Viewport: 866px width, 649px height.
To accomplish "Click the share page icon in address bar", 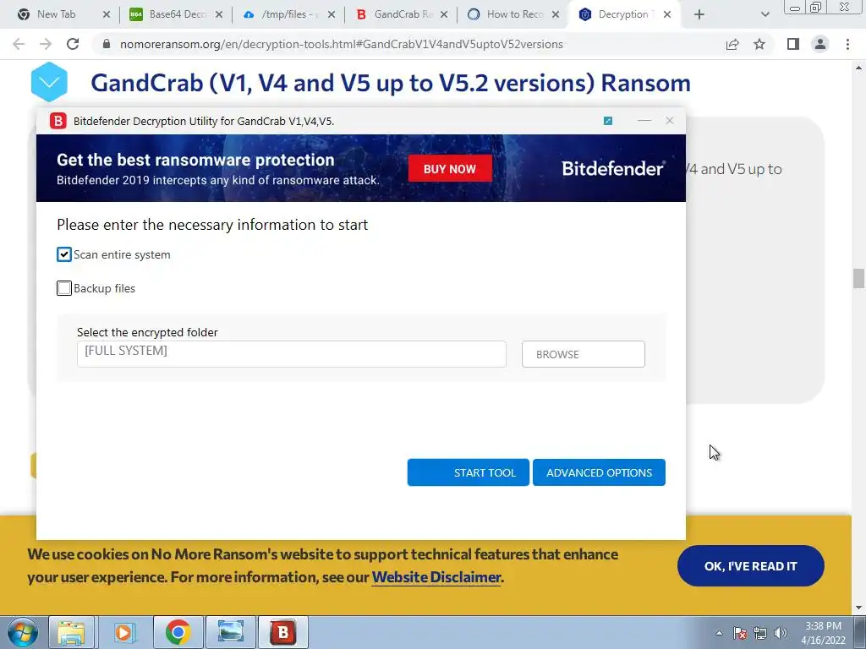I will (732, 44).
